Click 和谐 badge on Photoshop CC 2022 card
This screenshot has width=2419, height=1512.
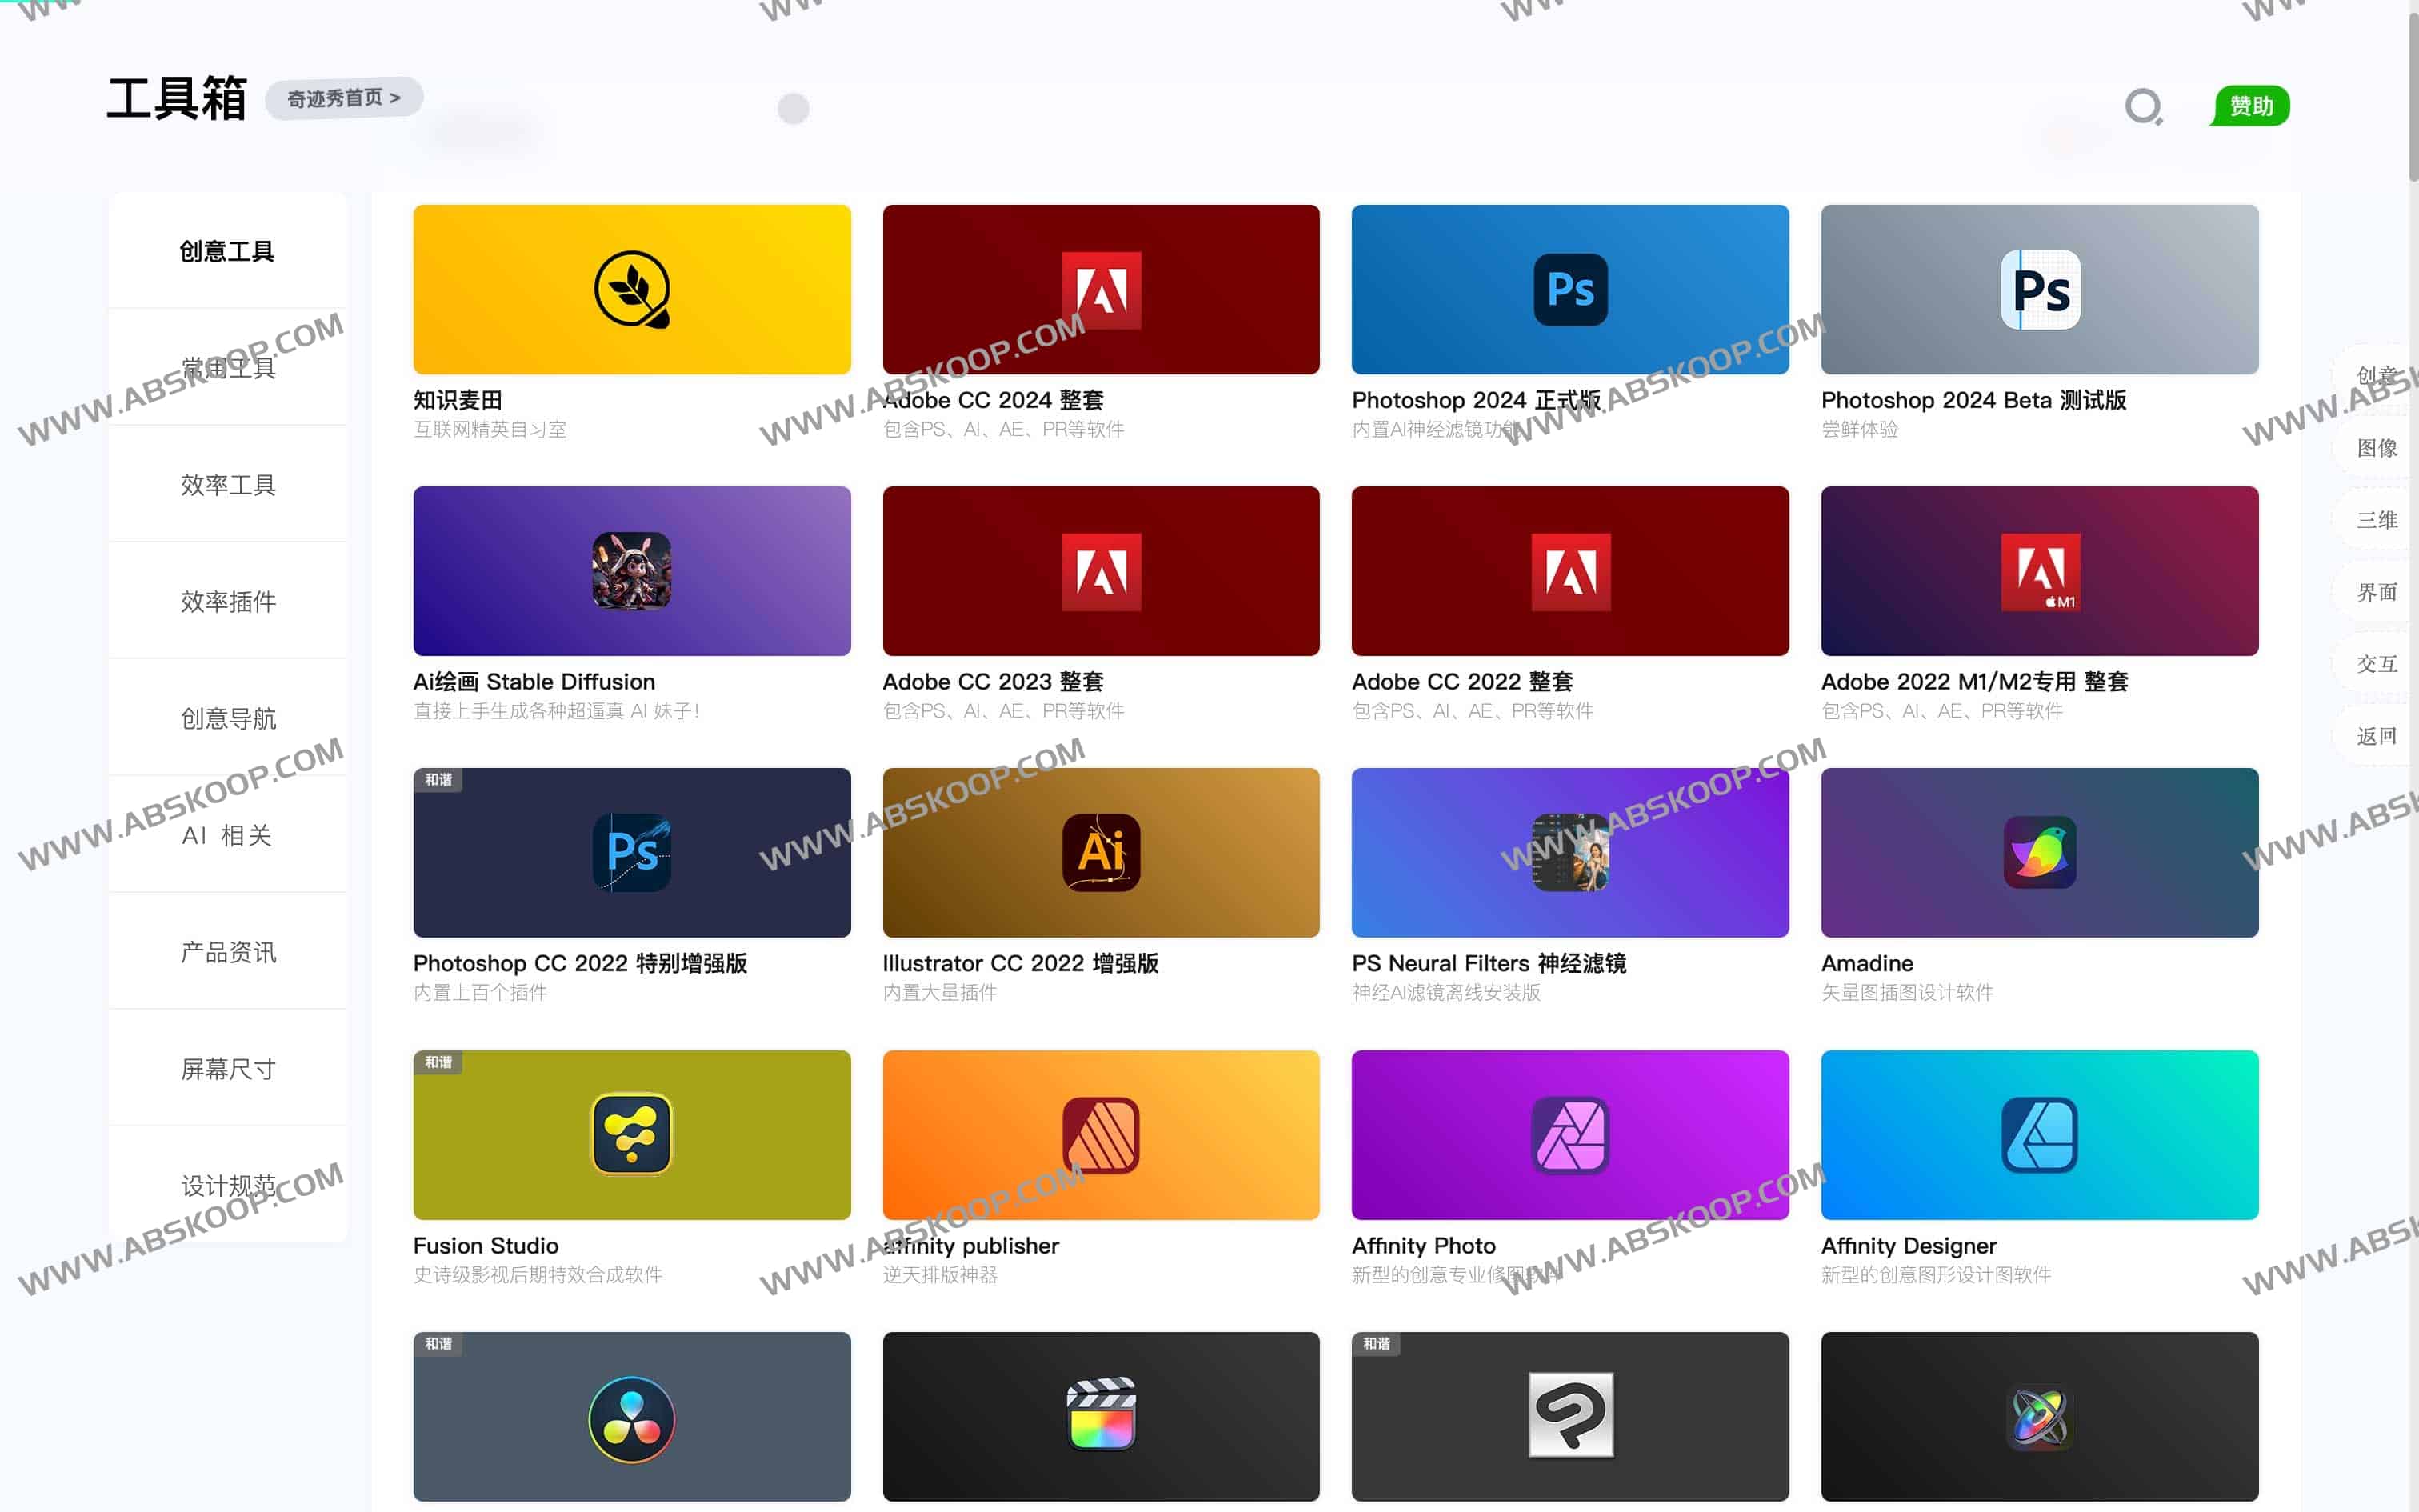[x=438, y=780]
